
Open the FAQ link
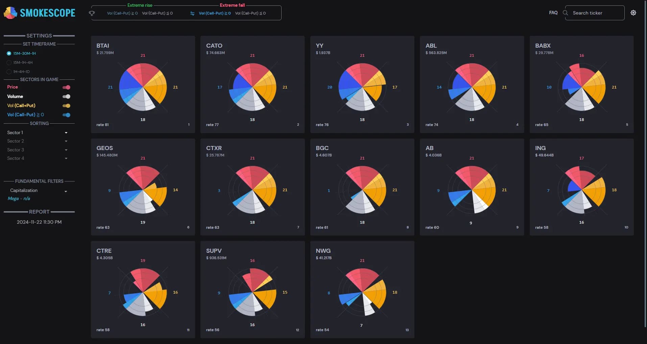click(x=553, y=13)
